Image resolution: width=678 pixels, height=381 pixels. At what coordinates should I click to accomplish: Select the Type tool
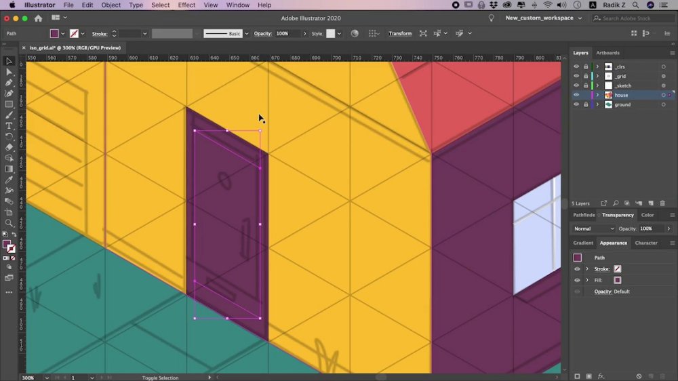click(x=9, y=126)
